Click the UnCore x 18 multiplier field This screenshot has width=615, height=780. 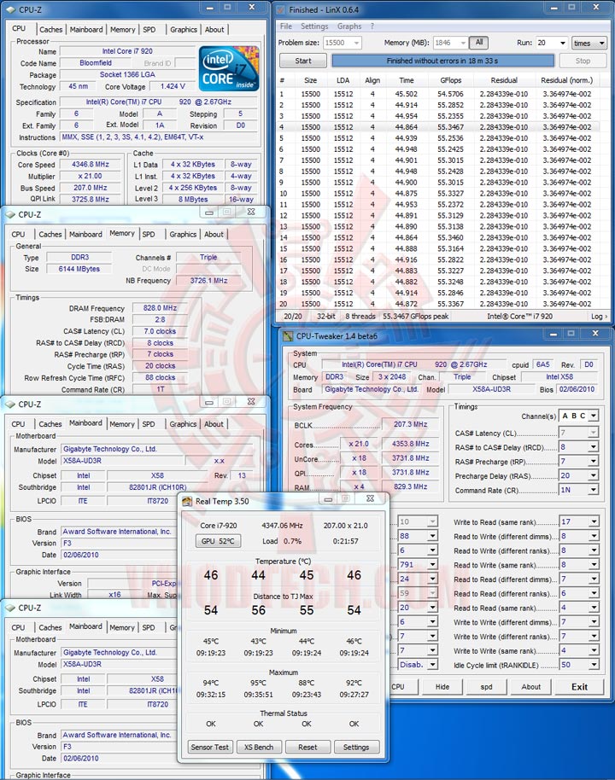tap(359, 458)
